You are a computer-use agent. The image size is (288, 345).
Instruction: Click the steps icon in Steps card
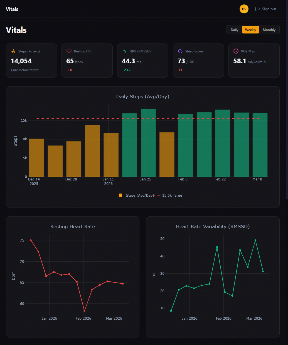point(13,51)
